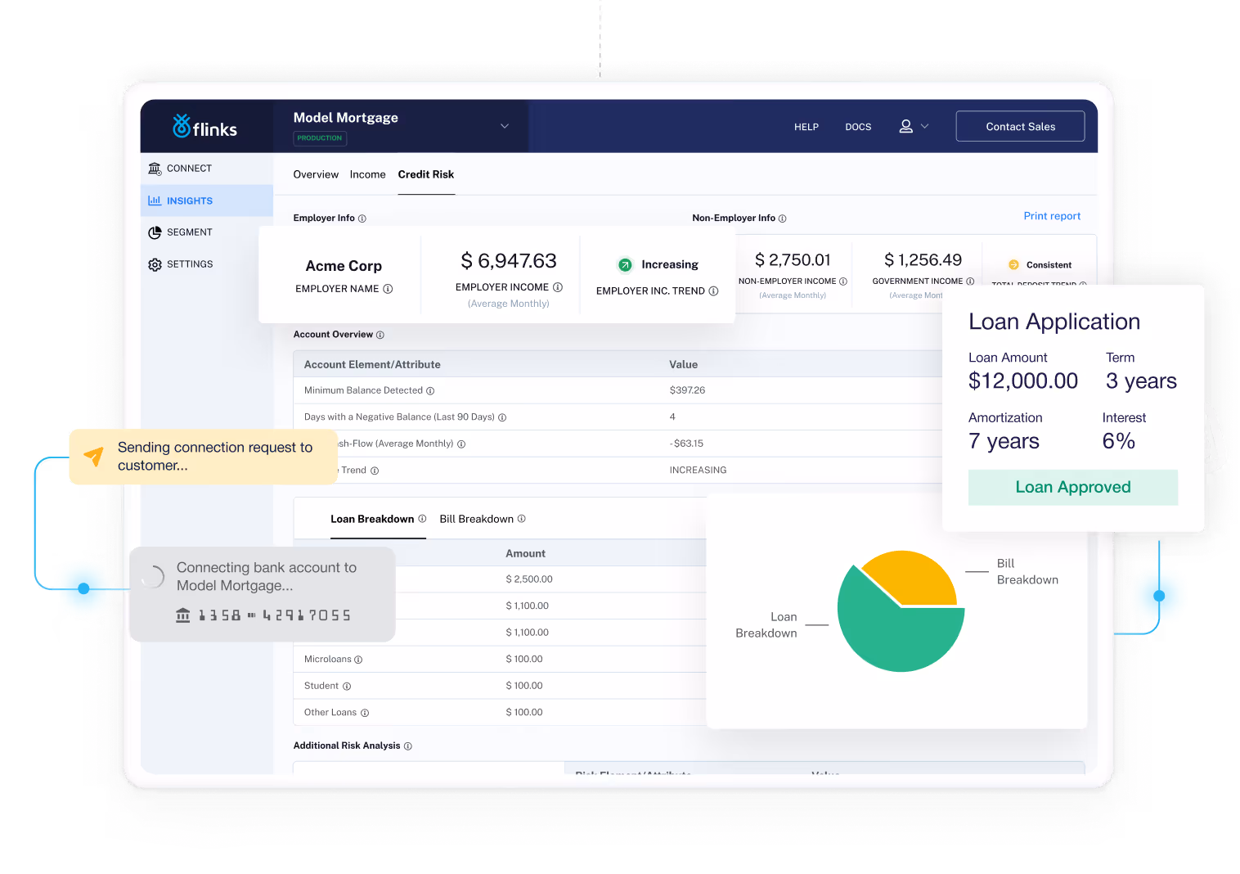Click the $ 2,500.00 loan amount
Viewport: 1240px width, 874px height.
pos(529,579)
